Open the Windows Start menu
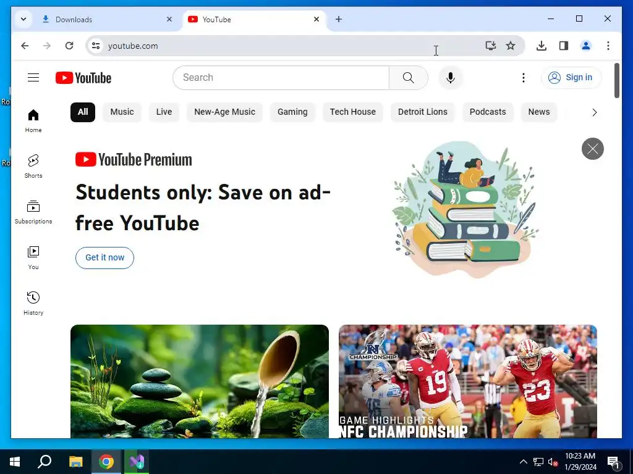Image resolution: width=633 pixels, height=474 pixels. pyautogui.click(x=15, y=462)
